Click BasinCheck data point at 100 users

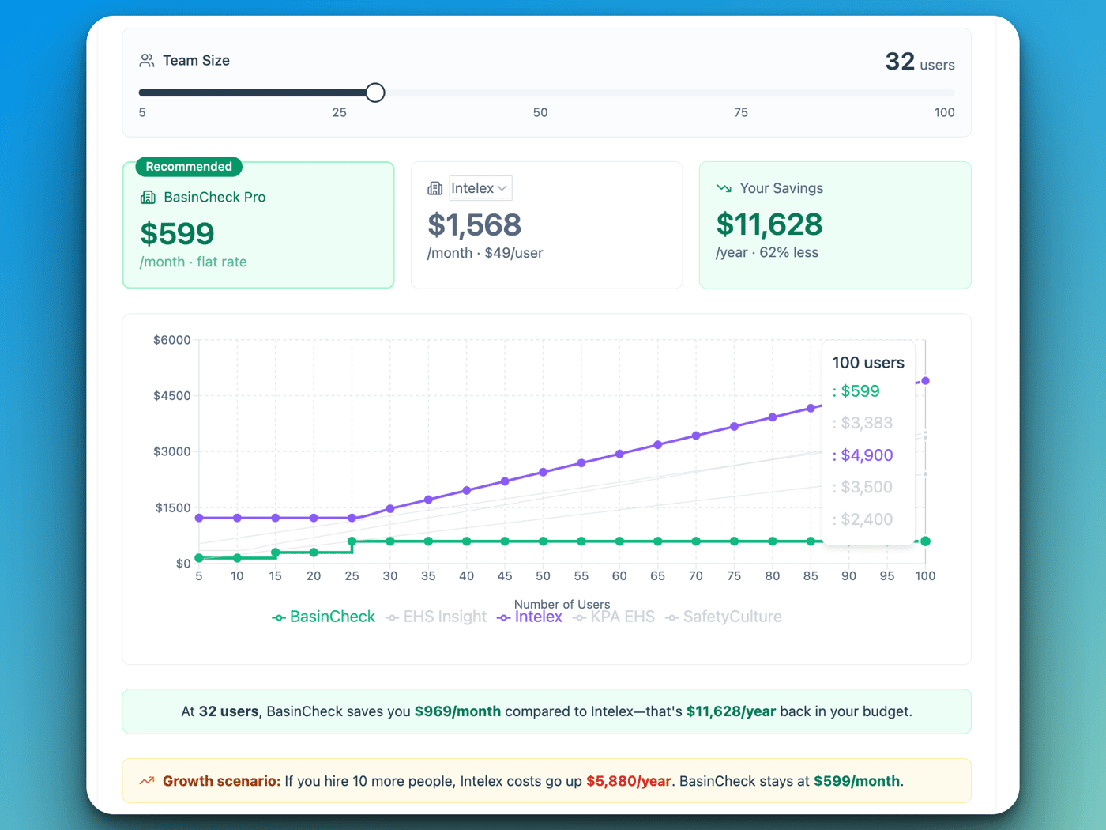pos(925,541)
